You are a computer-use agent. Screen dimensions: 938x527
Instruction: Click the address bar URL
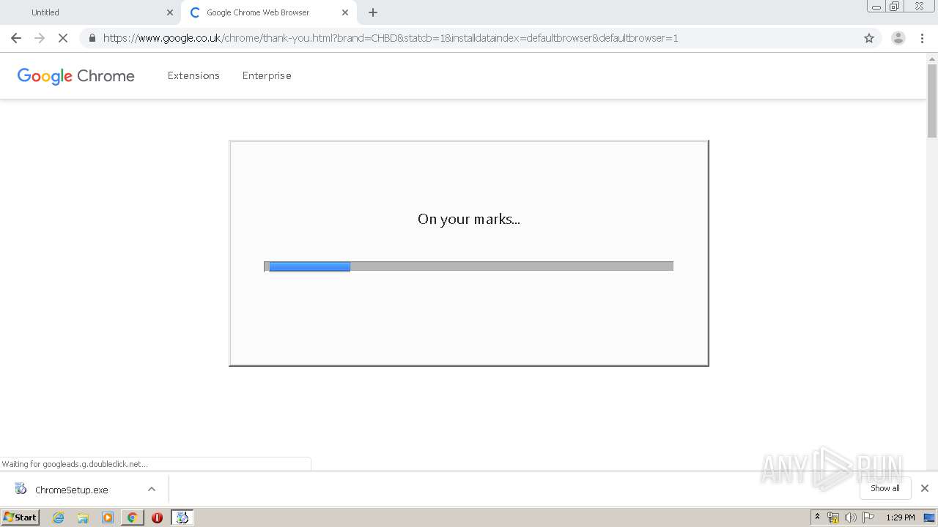(x=391, y=38)
